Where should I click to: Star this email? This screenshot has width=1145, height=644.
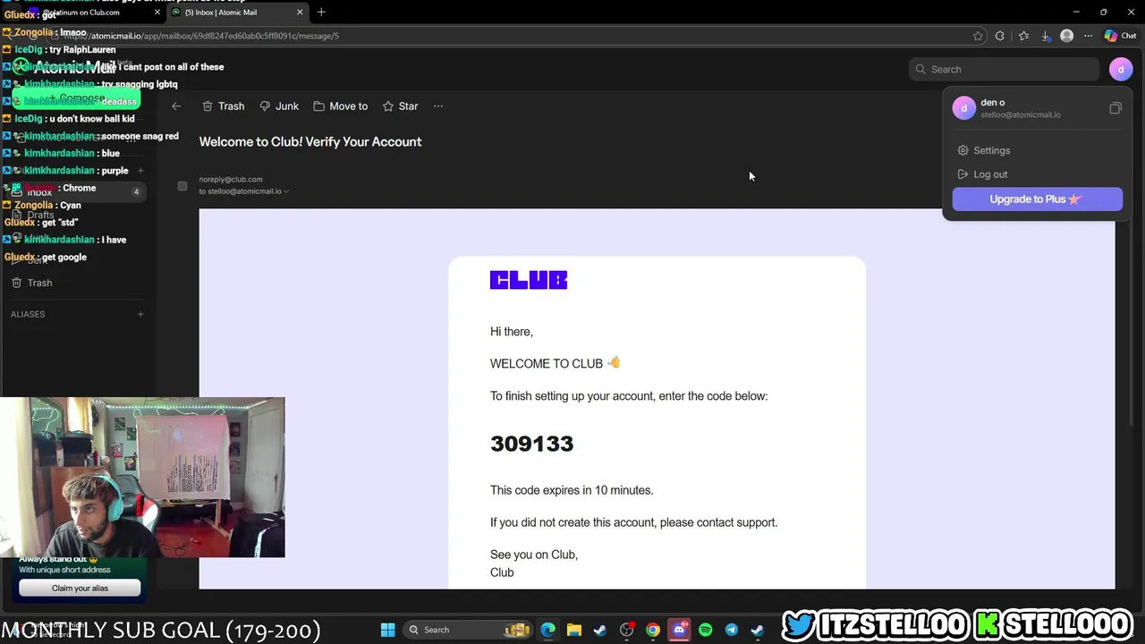pyautogui.click(x=400, y=106)
